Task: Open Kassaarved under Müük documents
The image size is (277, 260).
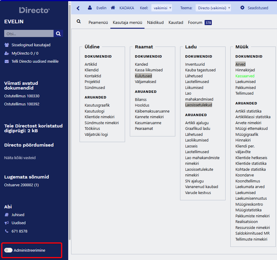Action: tap(245, 76)
